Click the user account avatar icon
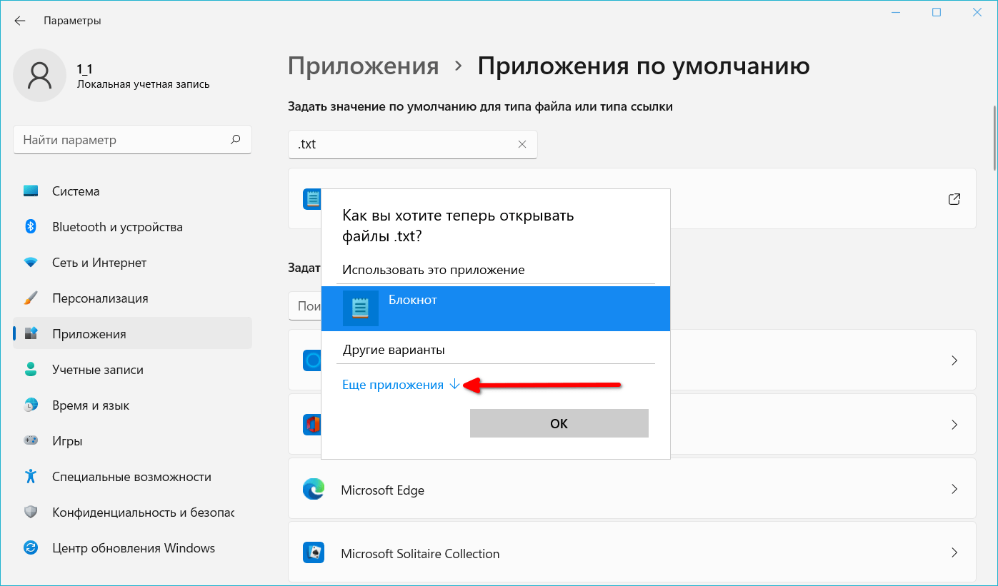 (x=40, y=75)
